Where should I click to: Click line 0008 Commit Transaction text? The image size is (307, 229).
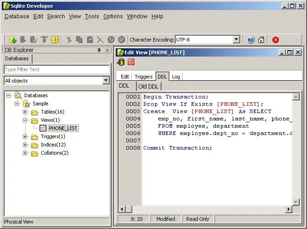[178, 148]
